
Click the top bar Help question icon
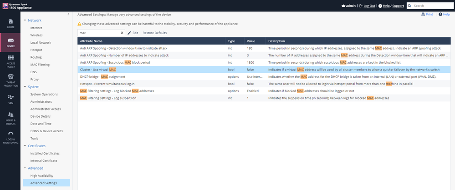pyautogui.click(x=380, y=6)
